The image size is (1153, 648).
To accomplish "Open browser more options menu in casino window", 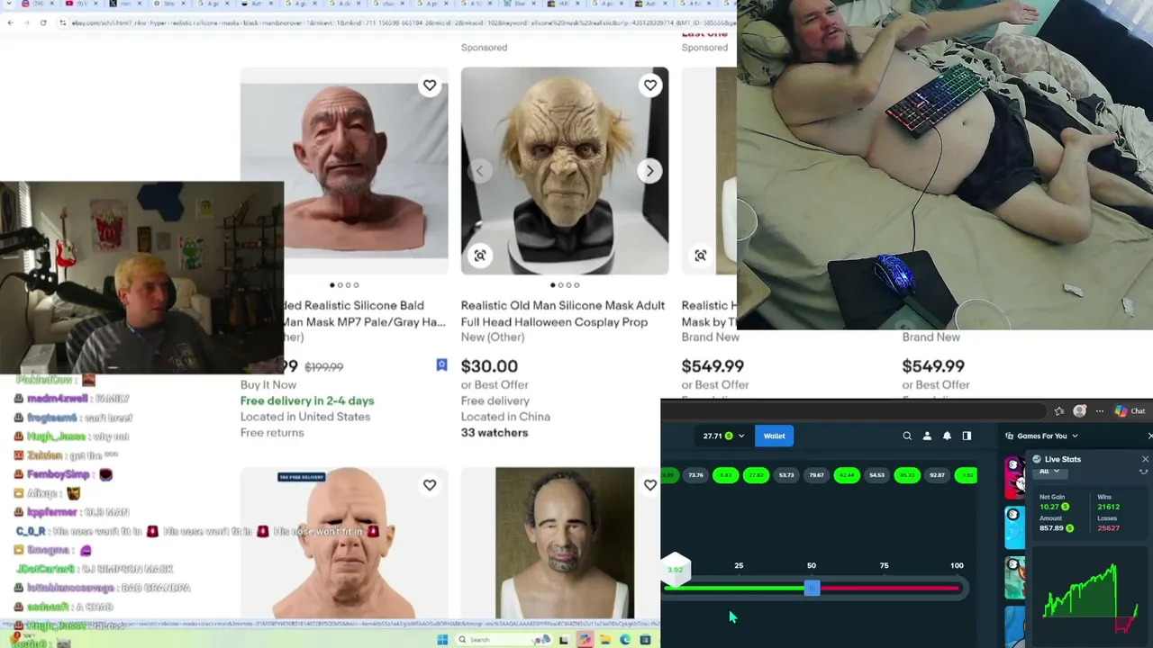I will point(1099,411).
